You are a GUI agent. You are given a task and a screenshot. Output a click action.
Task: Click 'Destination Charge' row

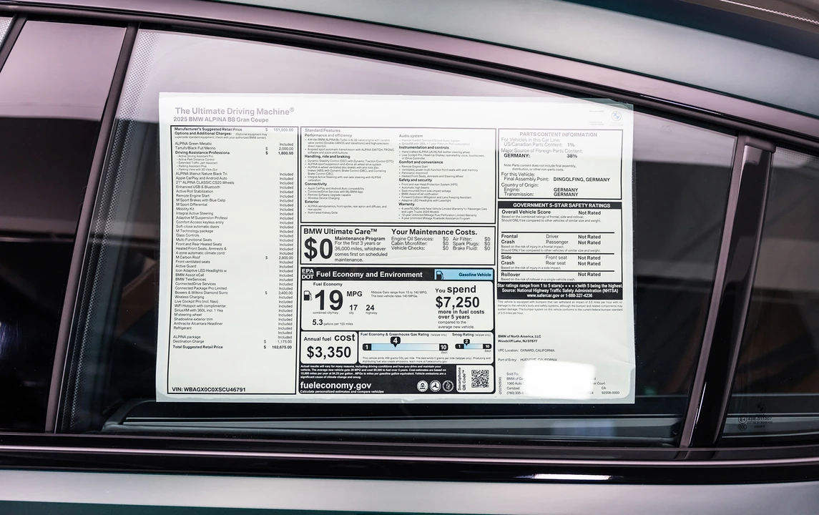tap(233, 342)
